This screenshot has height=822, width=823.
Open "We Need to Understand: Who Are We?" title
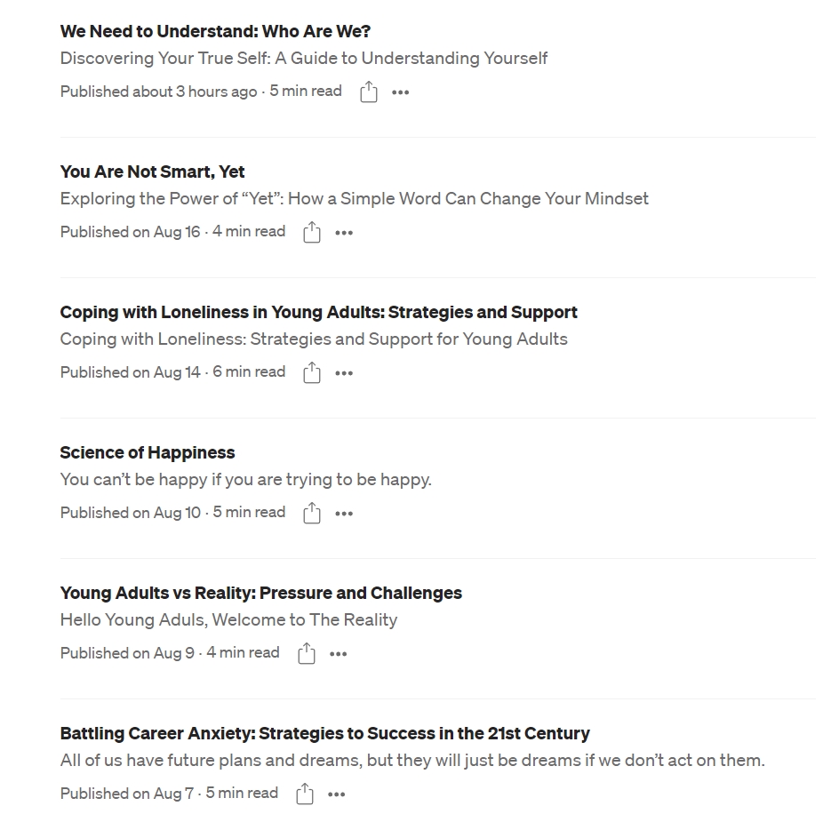click(x=215, y=31)
